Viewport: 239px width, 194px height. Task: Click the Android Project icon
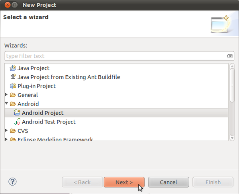(17, 113)
